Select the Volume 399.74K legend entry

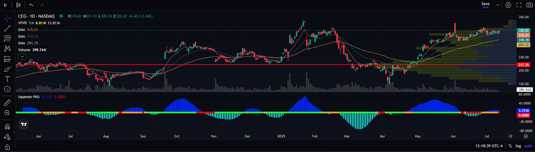(32, 50)
